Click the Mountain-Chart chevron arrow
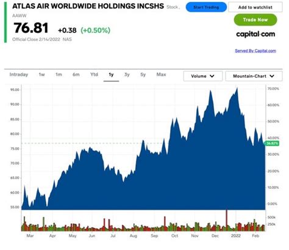The image size is (289, 250). (x=272, y=76)
